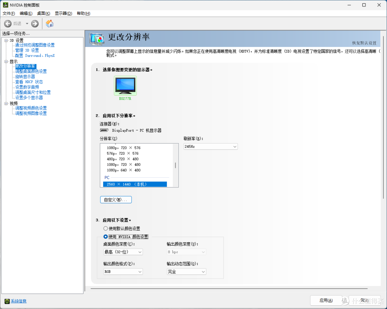Open 查看 HDCP 状态
Image resolution: width=387 pixels, height=309 pixels.
tap(29, 82)
